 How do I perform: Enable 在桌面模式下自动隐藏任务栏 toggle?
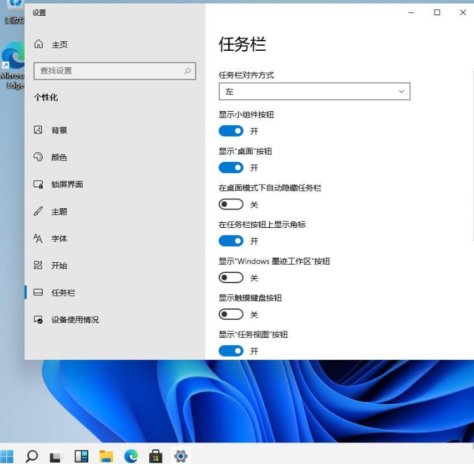pyautogui.click(x=231, y=204)
